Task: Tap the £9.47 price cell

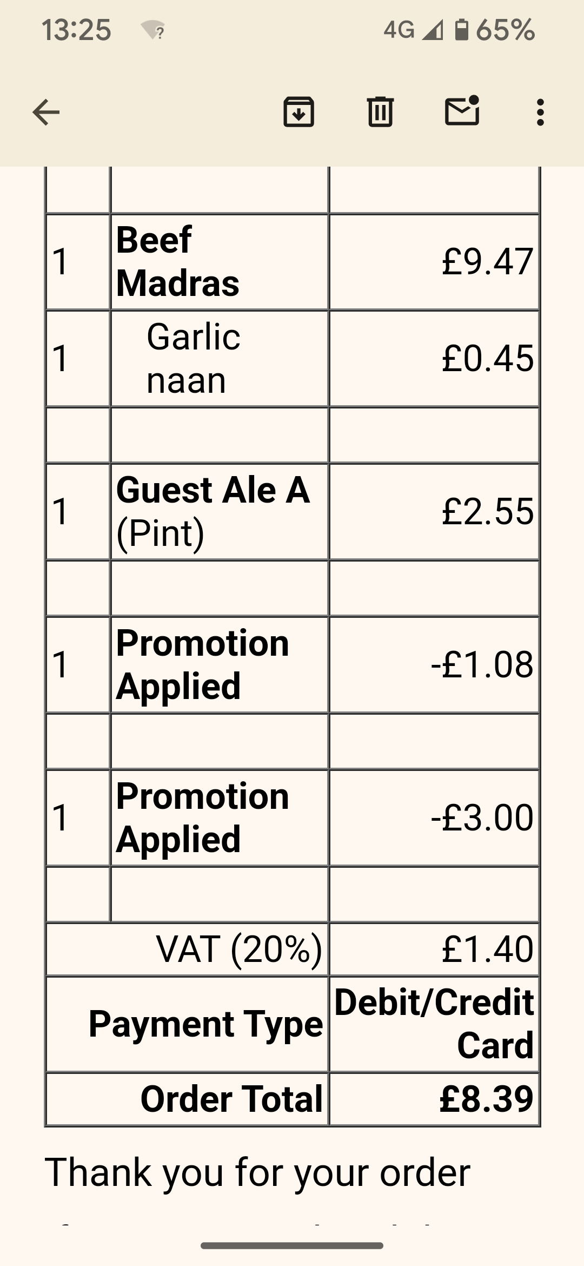Action: click(x=487, y=262)
